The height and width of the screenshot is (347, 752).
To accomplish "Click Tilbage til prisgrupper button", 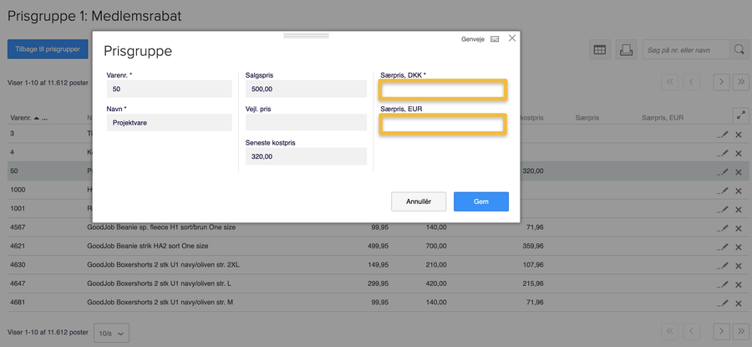I will click(x=48, y=49).
